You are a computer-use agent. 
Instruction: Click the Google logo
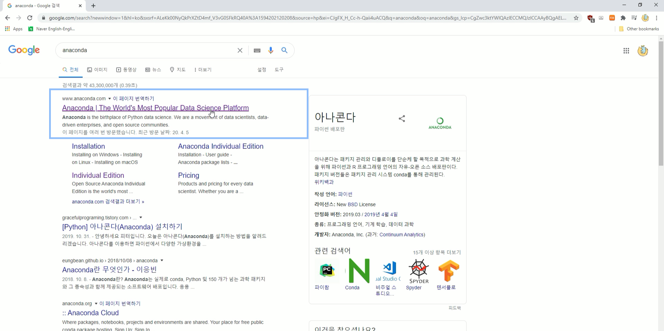[24, 50]
